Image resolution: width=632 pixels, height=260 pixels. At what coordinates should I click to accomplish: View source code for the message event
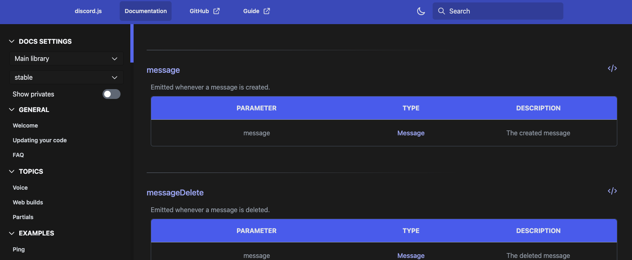tap(612, 68)
